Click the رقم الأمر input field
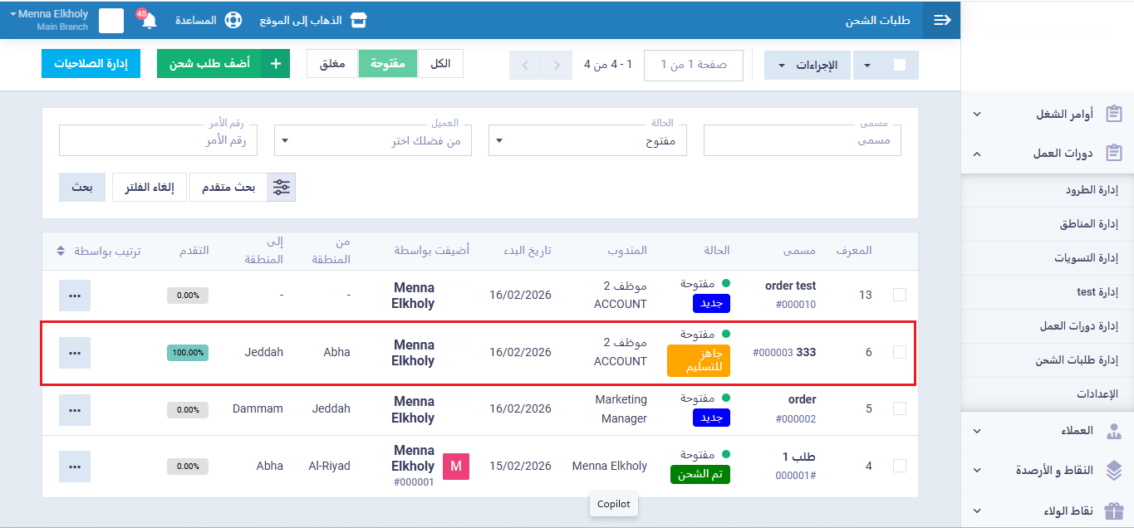The height and width of the screenshot is (528, 1134). [x=158, y=141]
